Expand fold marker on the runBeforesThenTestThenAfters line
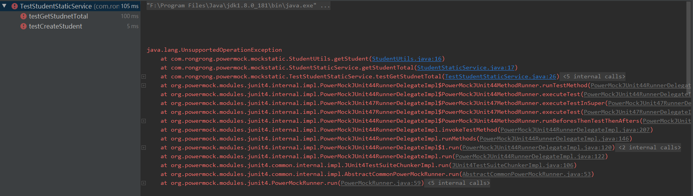Viewport: 693px width, 196px height. [143, 121]
